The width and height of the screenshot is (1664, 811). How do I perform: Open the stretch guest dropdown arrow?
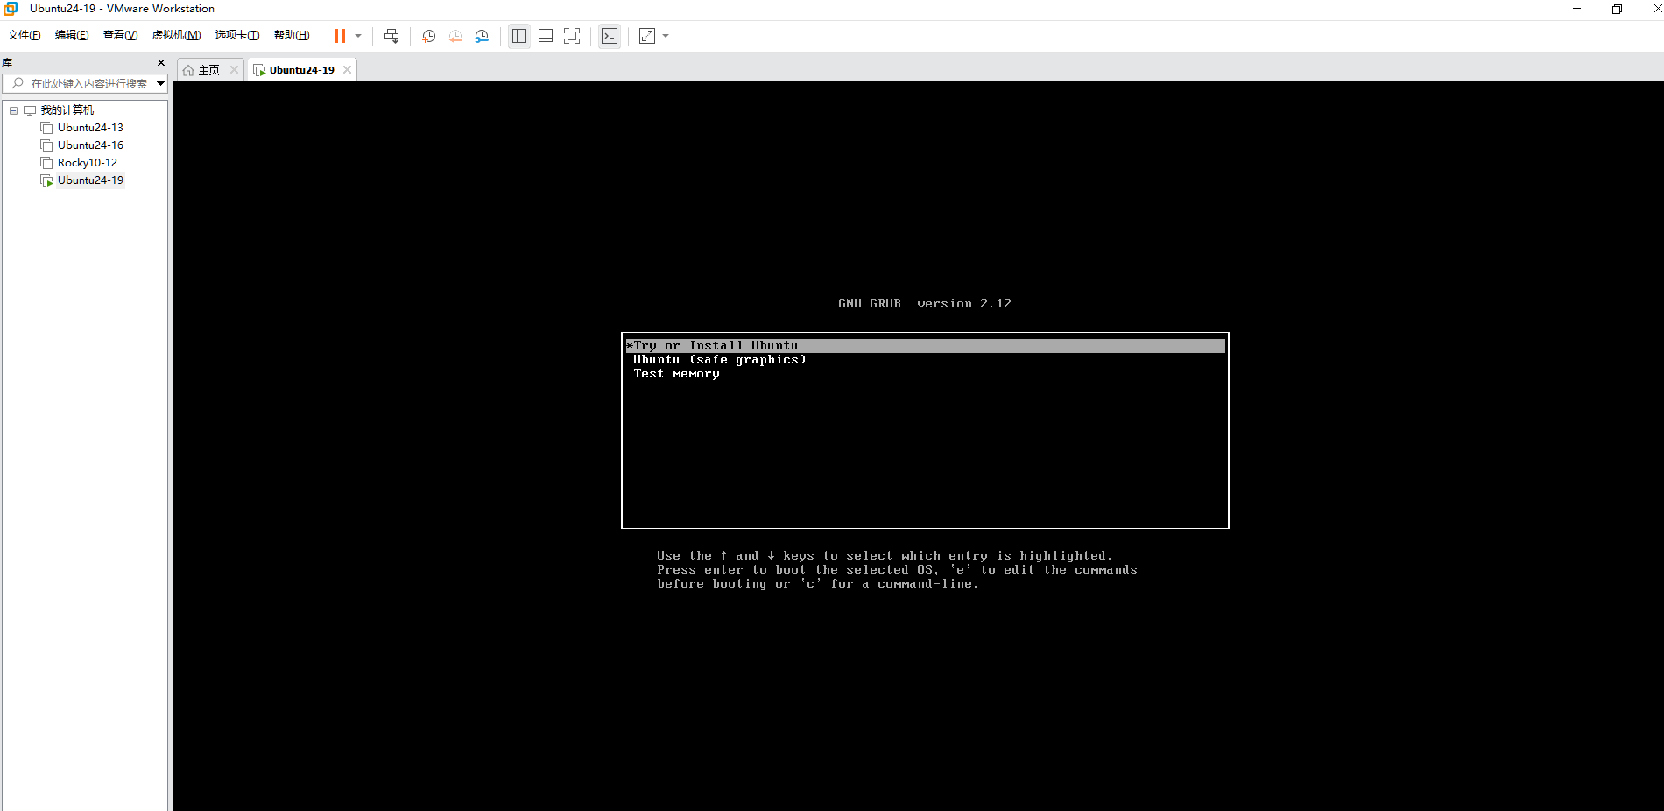click(666, 36)
